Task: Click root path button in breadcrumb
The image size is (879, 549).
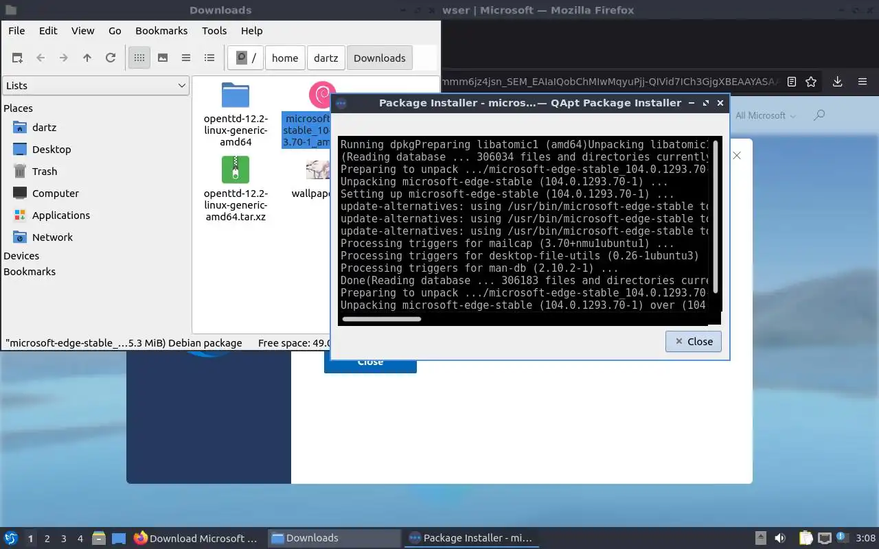Action: [246, 58]
